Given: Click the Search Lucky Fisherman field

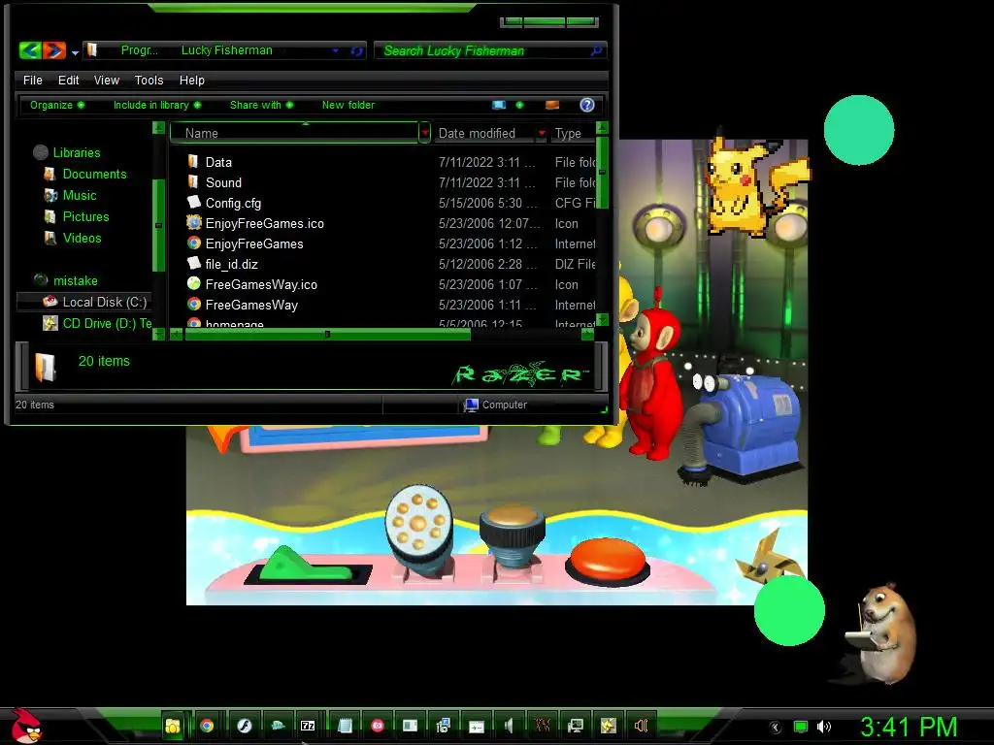Looking at the screenshot, I should pos(483,50).
